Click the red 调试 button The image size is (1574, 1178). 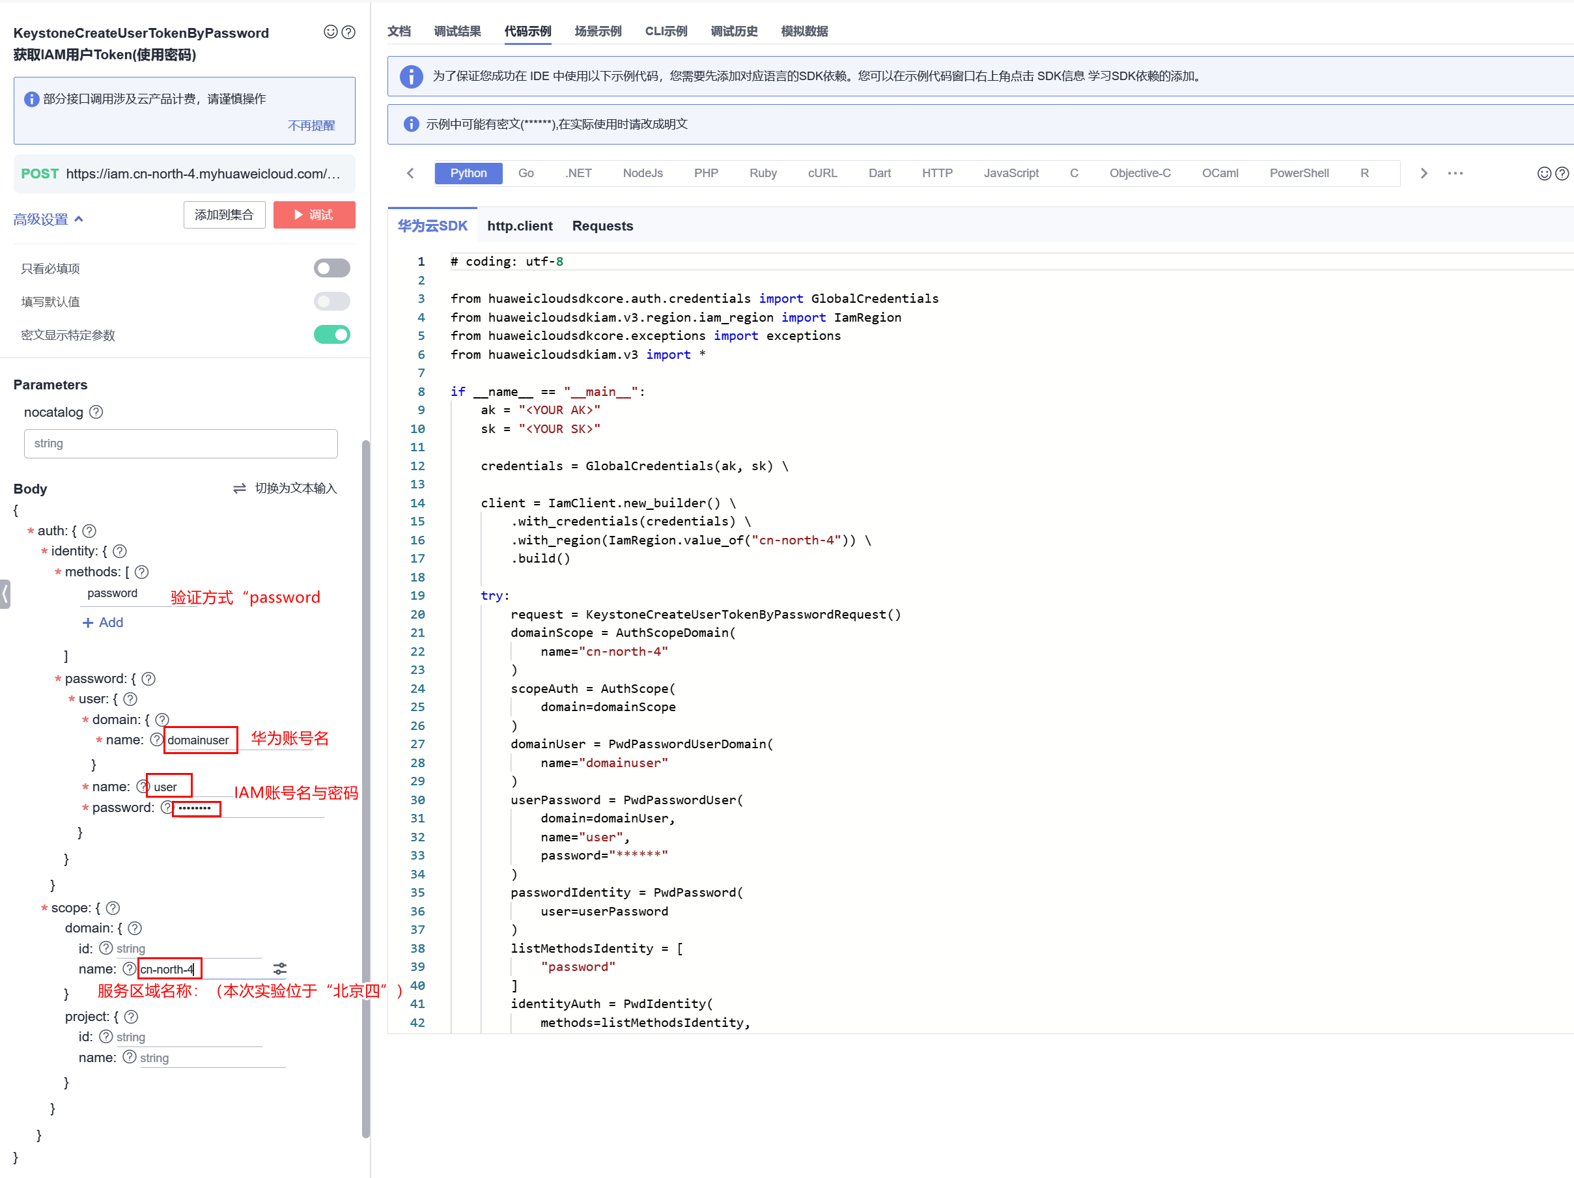pyautogui.click(x=314, y=215)
